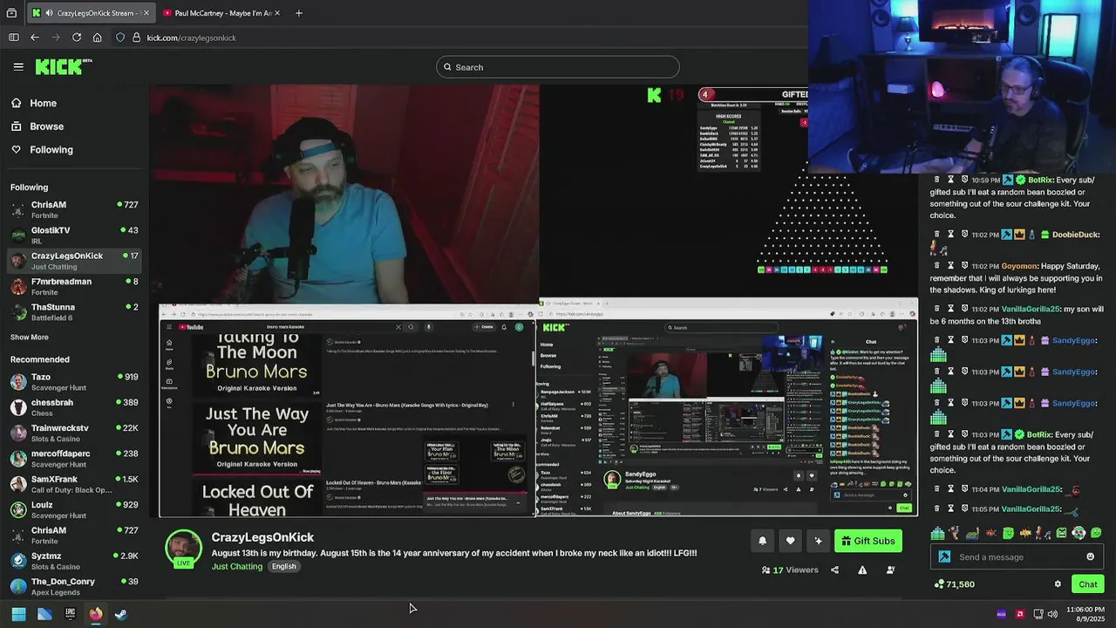Click the Gift Subs button
The image size is (1116, 628).
click(x=868, y=541)
